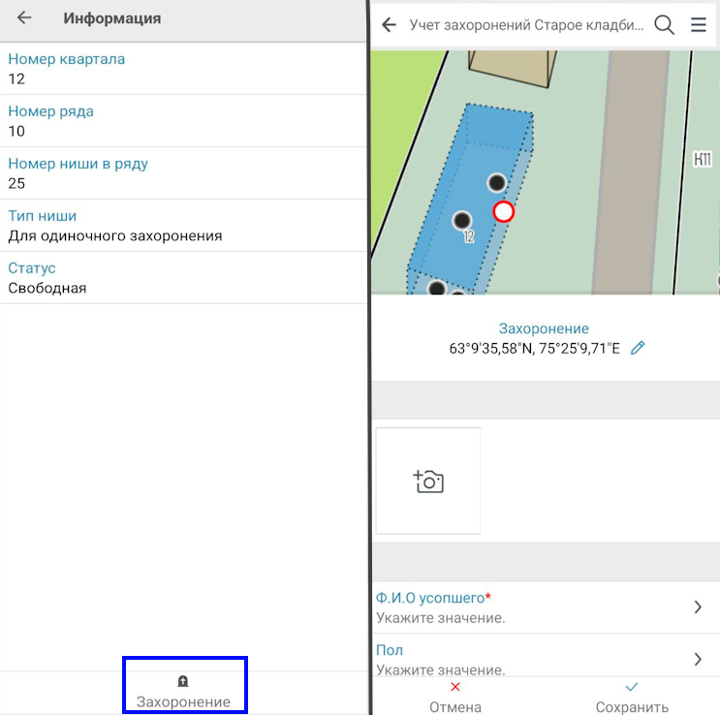The height and width of the screenshot is (715, 720).
Task: Tap the black map marker labeled 12
Action: [463, 220]
